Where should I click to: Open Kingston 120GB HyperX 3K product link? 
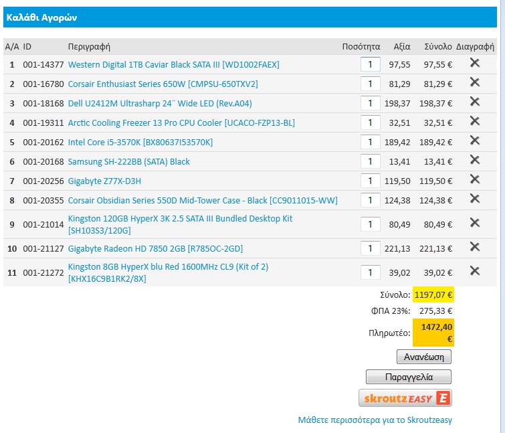180,225
